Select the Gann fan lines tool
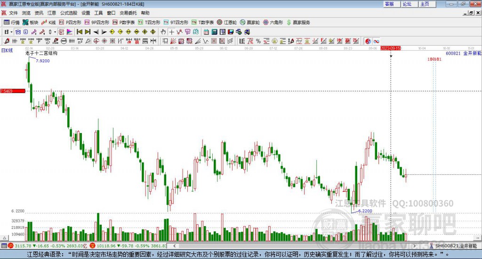Viewport: 482px width, 259px height. coord(173,41)
